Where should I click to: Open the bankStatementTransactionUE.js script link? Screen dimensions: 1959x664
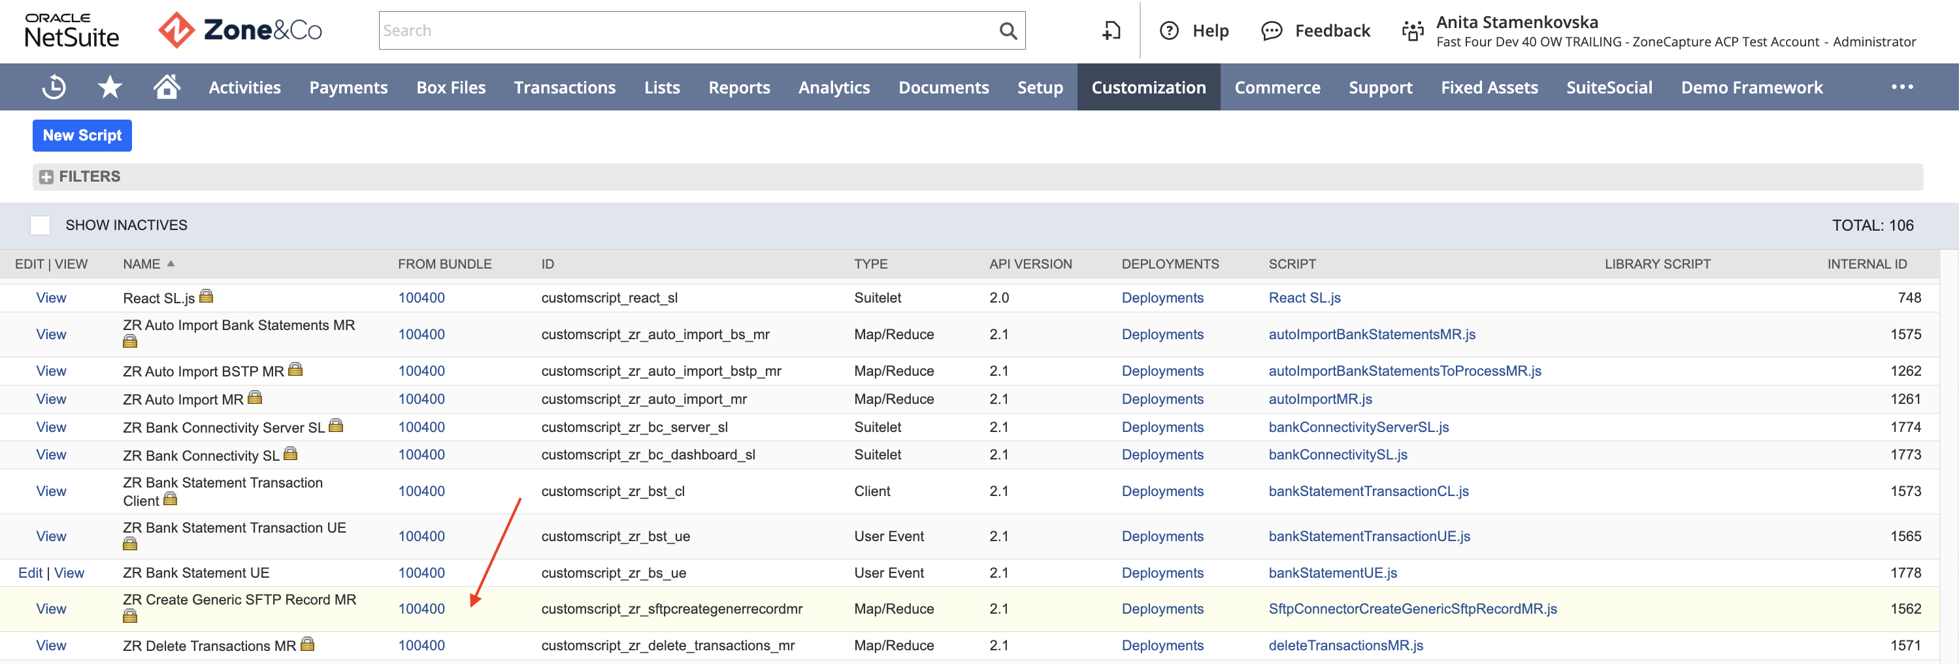click(x=1368, y=536)
